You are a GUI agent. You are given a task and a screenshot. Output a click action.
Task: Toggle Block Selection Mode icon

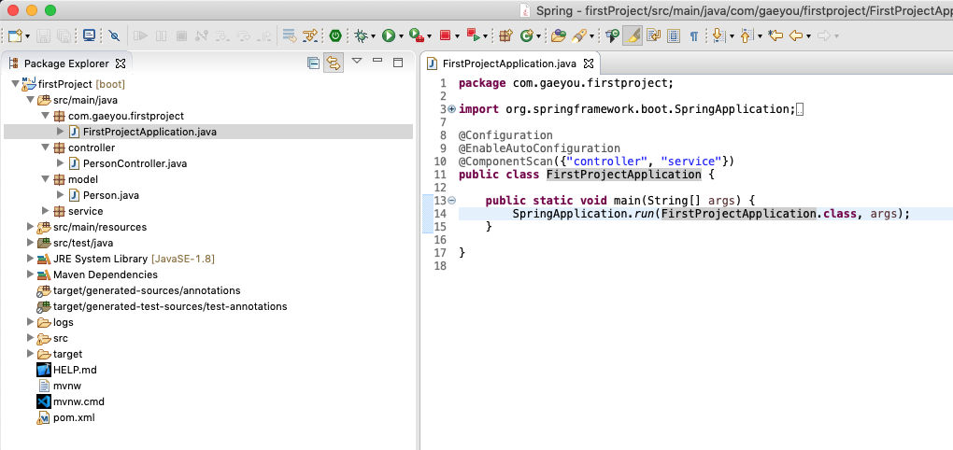pos(674,36)
